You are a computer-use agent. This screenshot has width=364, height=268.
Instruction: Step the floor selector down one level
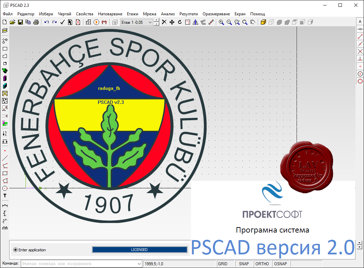157,24
